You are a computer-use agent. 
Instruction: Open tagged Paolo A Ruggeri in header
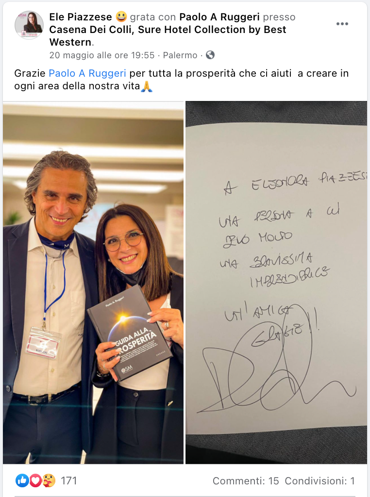click(x=219, y=17)
